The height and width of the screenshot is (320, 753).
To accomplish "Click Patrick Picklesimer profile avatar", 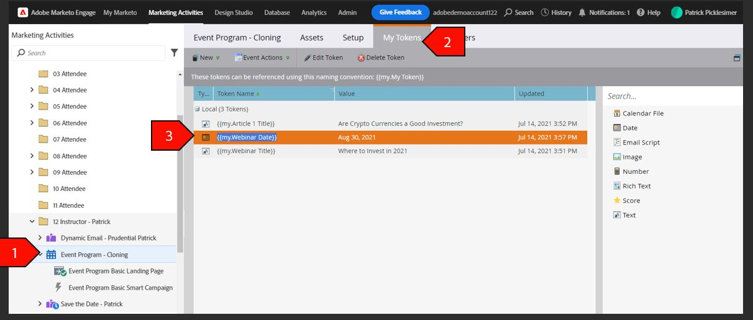I will click(677, 12).
